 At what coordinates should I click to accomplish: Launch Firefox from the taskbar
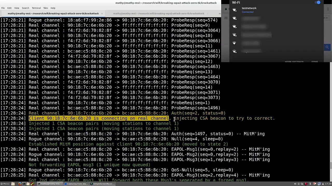pyautogui.click(x=20, y=184)
